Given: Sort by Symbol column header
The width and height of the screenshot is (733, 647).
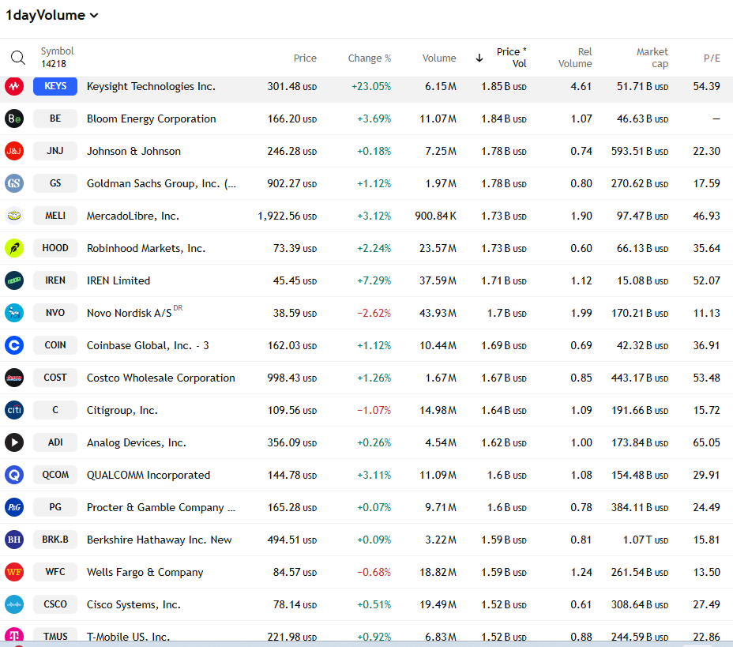Looking at the screenshot, I should tap(57, 51).
